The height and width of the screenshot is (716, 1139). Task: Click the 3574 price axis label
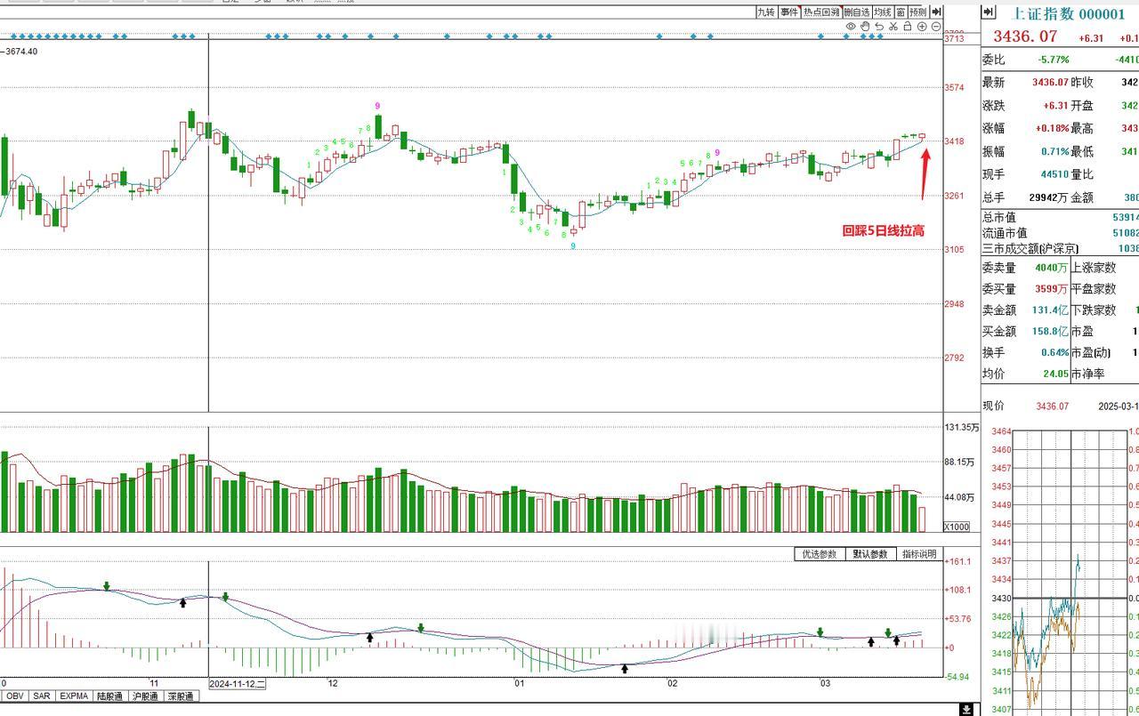click(x=955, y=87)
